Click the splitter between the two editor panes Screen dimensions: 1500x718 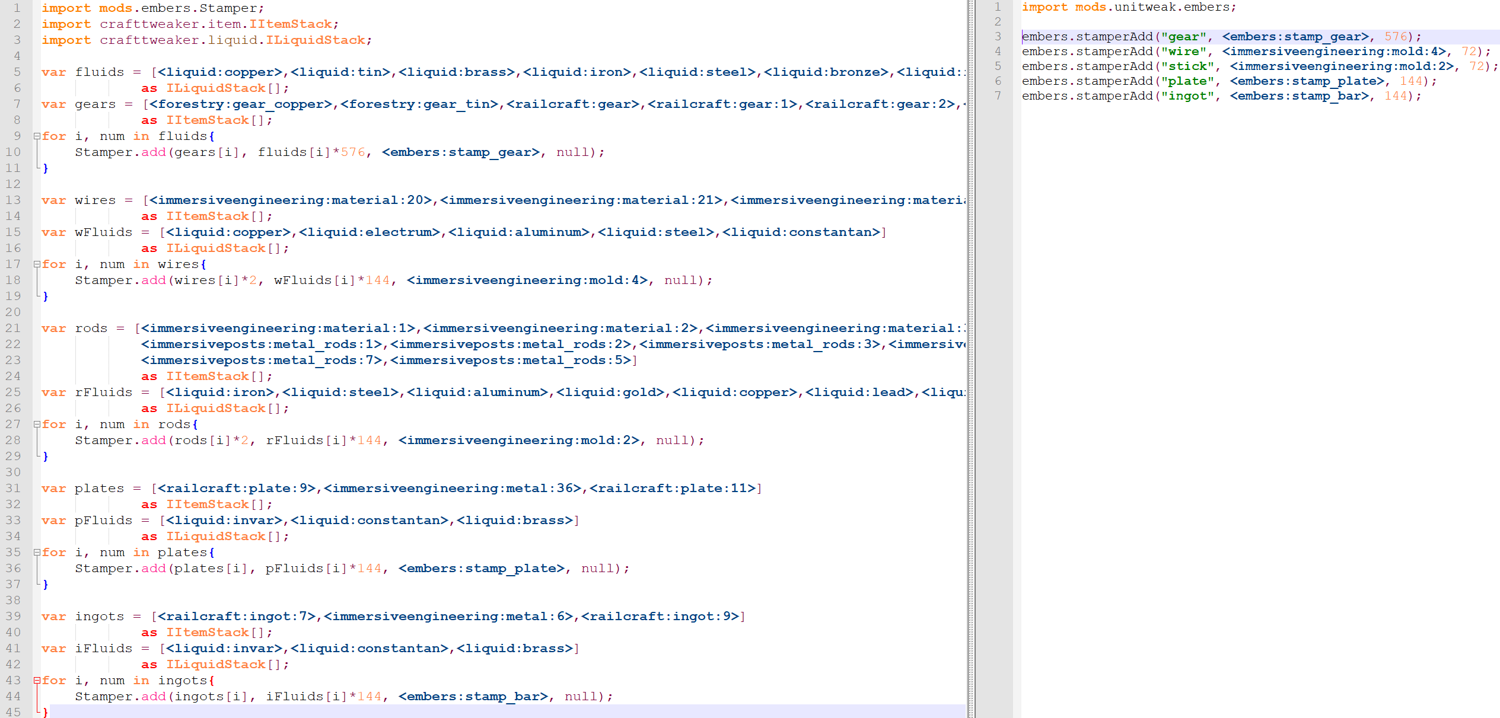click(x=971, y=356)
